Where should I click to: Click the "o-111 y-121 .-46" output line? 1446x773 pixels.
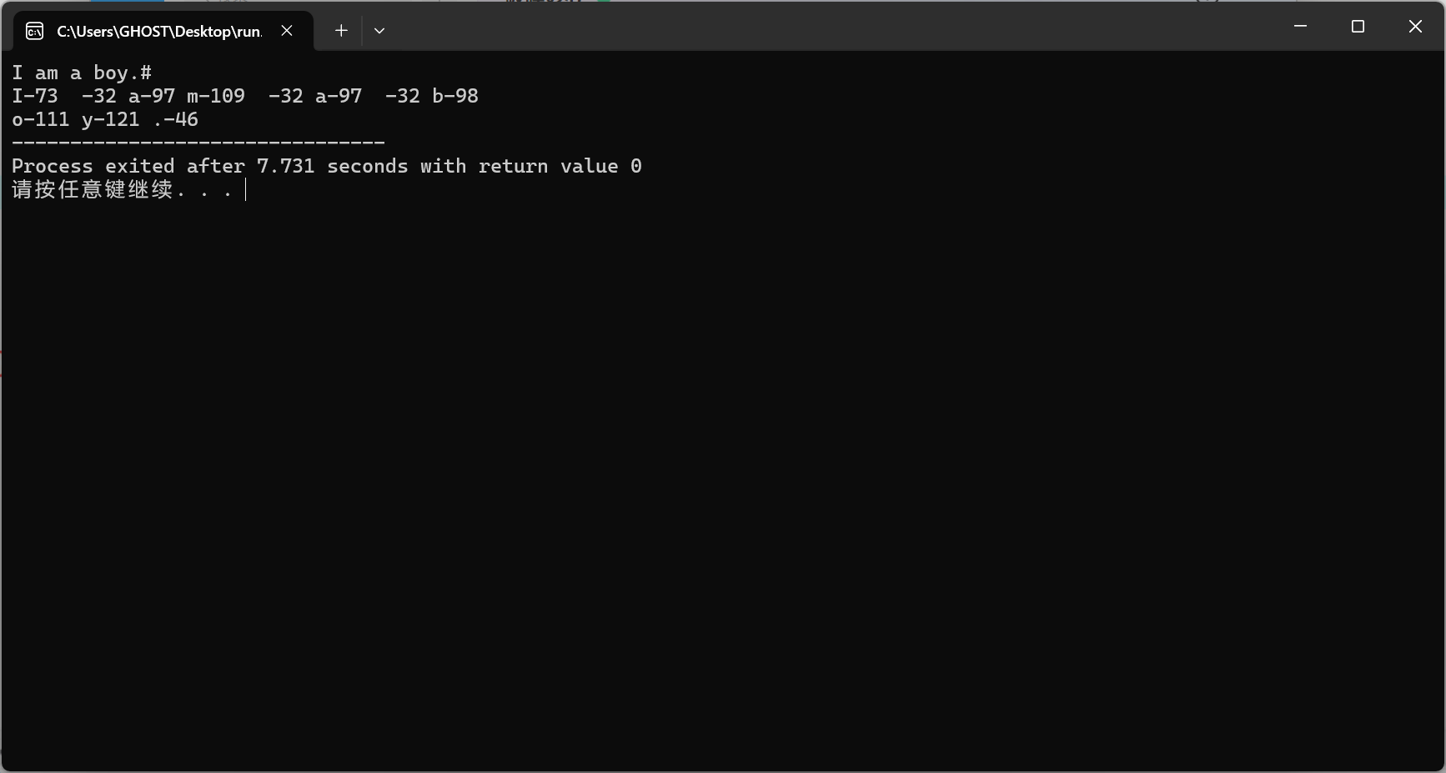pyautogui.click(x=105, y=119)
